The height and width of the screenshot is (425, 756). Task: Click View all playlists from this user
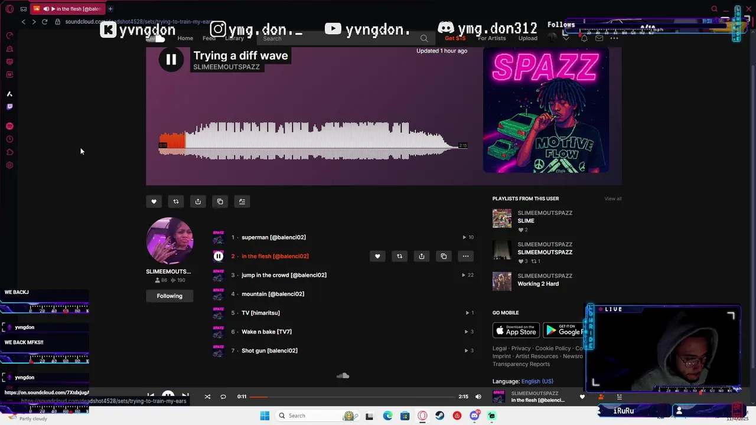point(612,199)
